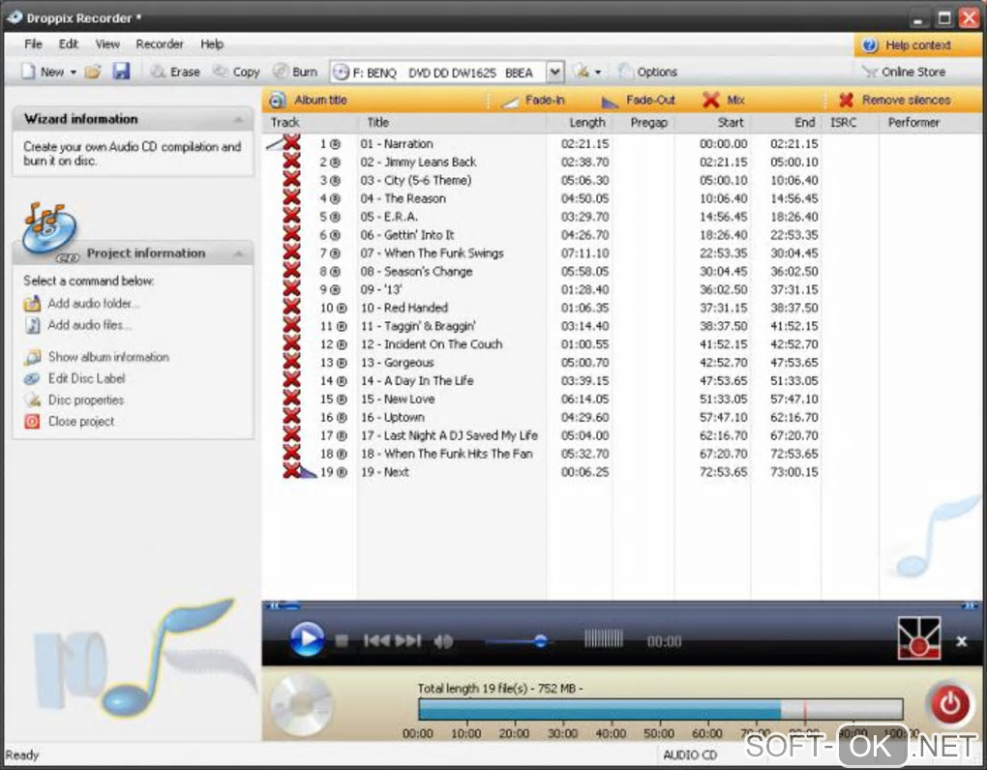Open the Online Store link
Image resolution: width=987 pixels, height=770 pixels.
903,72
